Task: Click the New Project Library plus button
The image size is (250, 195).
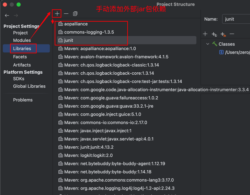Action: [57, 14]
